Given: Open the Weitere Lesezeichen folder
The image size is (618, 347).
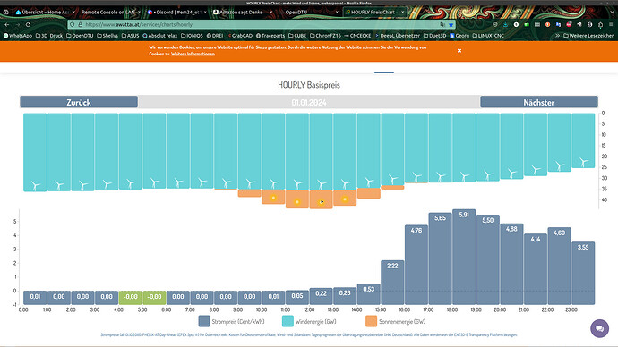Looking at the screenshot, I should (x=588, y=36).
